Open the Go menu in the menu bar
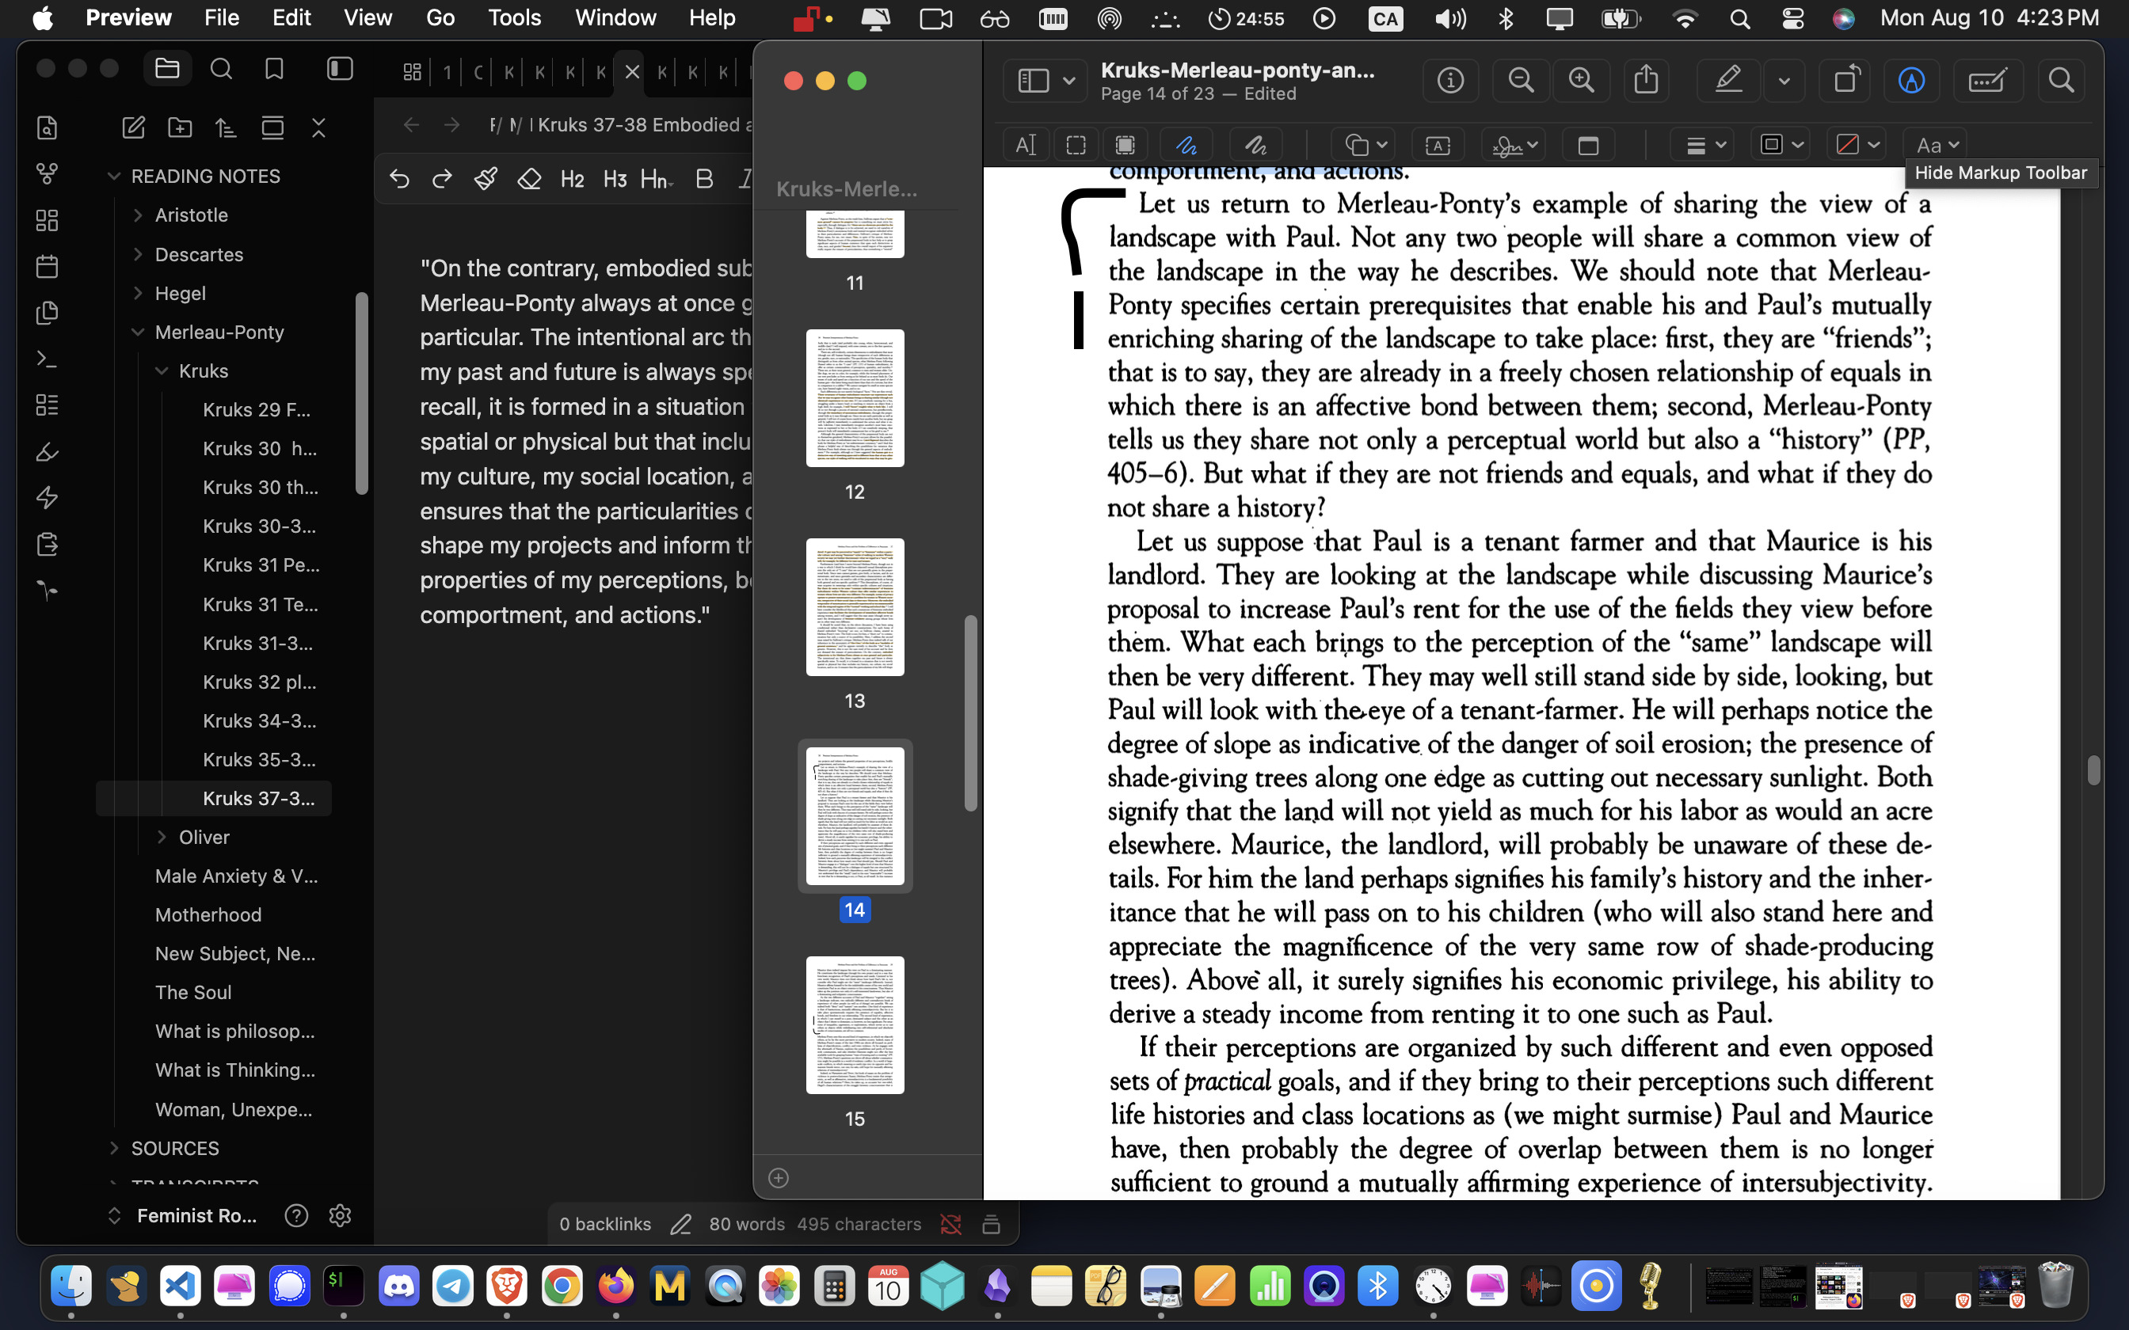 click(x=440, y=17)
